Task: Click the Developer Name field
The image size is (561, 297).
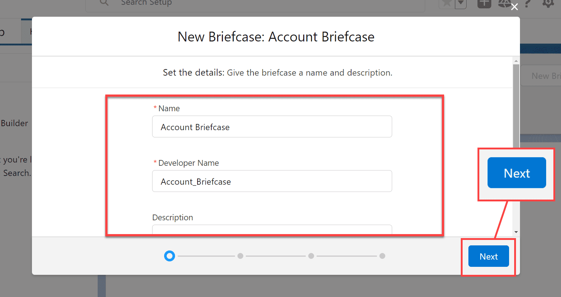Action: coord(272,181)
